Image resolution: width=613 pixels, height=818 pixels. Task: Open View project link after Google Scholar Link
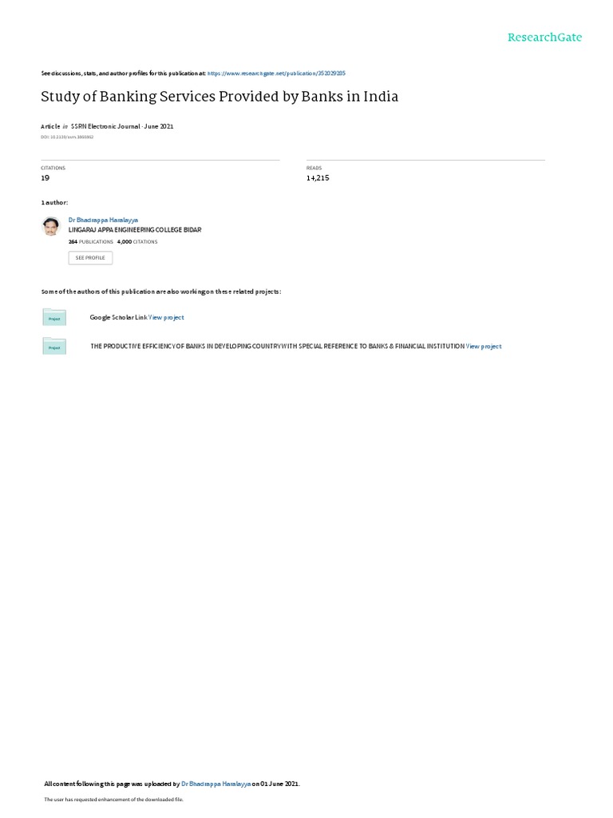click(166, 317)
